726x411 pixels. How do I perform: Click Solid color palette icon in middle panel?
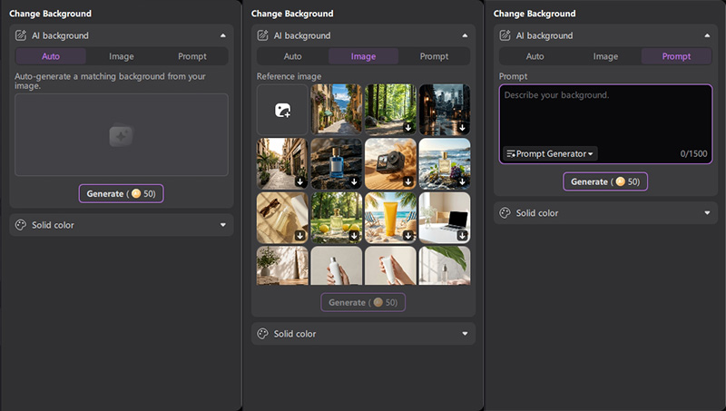coord(262,334)
